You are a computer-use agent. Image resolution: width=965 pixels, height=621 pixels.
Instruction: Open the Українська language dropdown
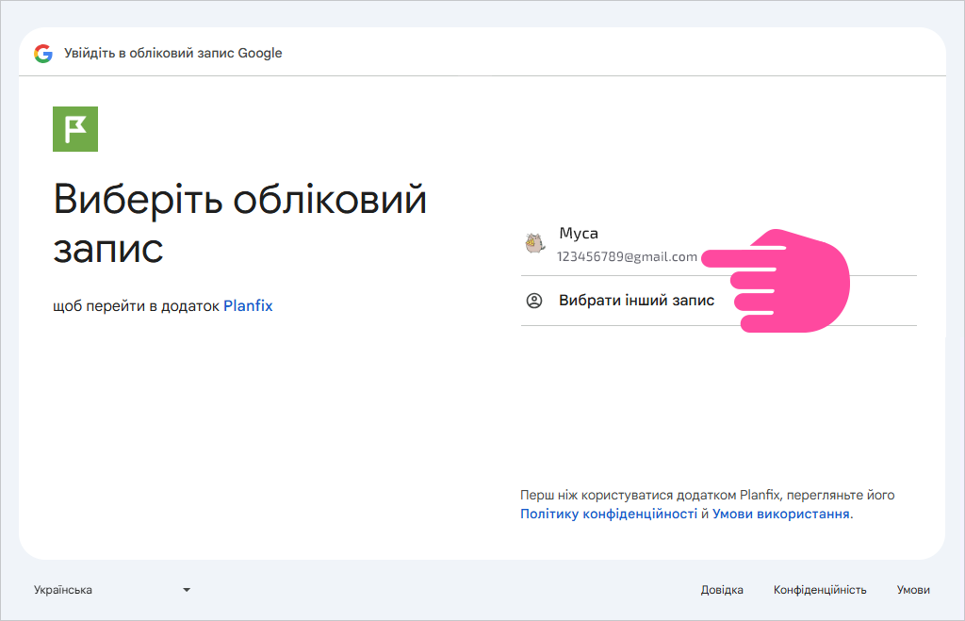[x=112, y=590]
